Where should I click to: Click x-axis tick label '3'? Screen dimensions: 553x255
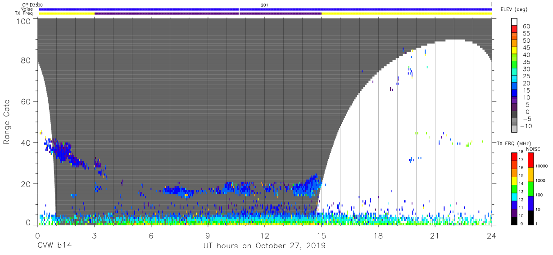pyautogui.click(x=94, y=236)
